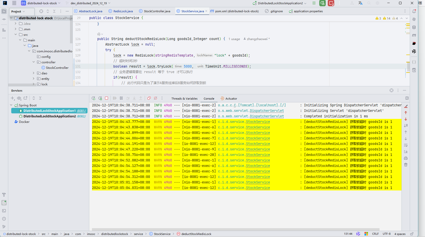Toggle soft-wrap icon in console side toolbar

click(x=406, y=145)
